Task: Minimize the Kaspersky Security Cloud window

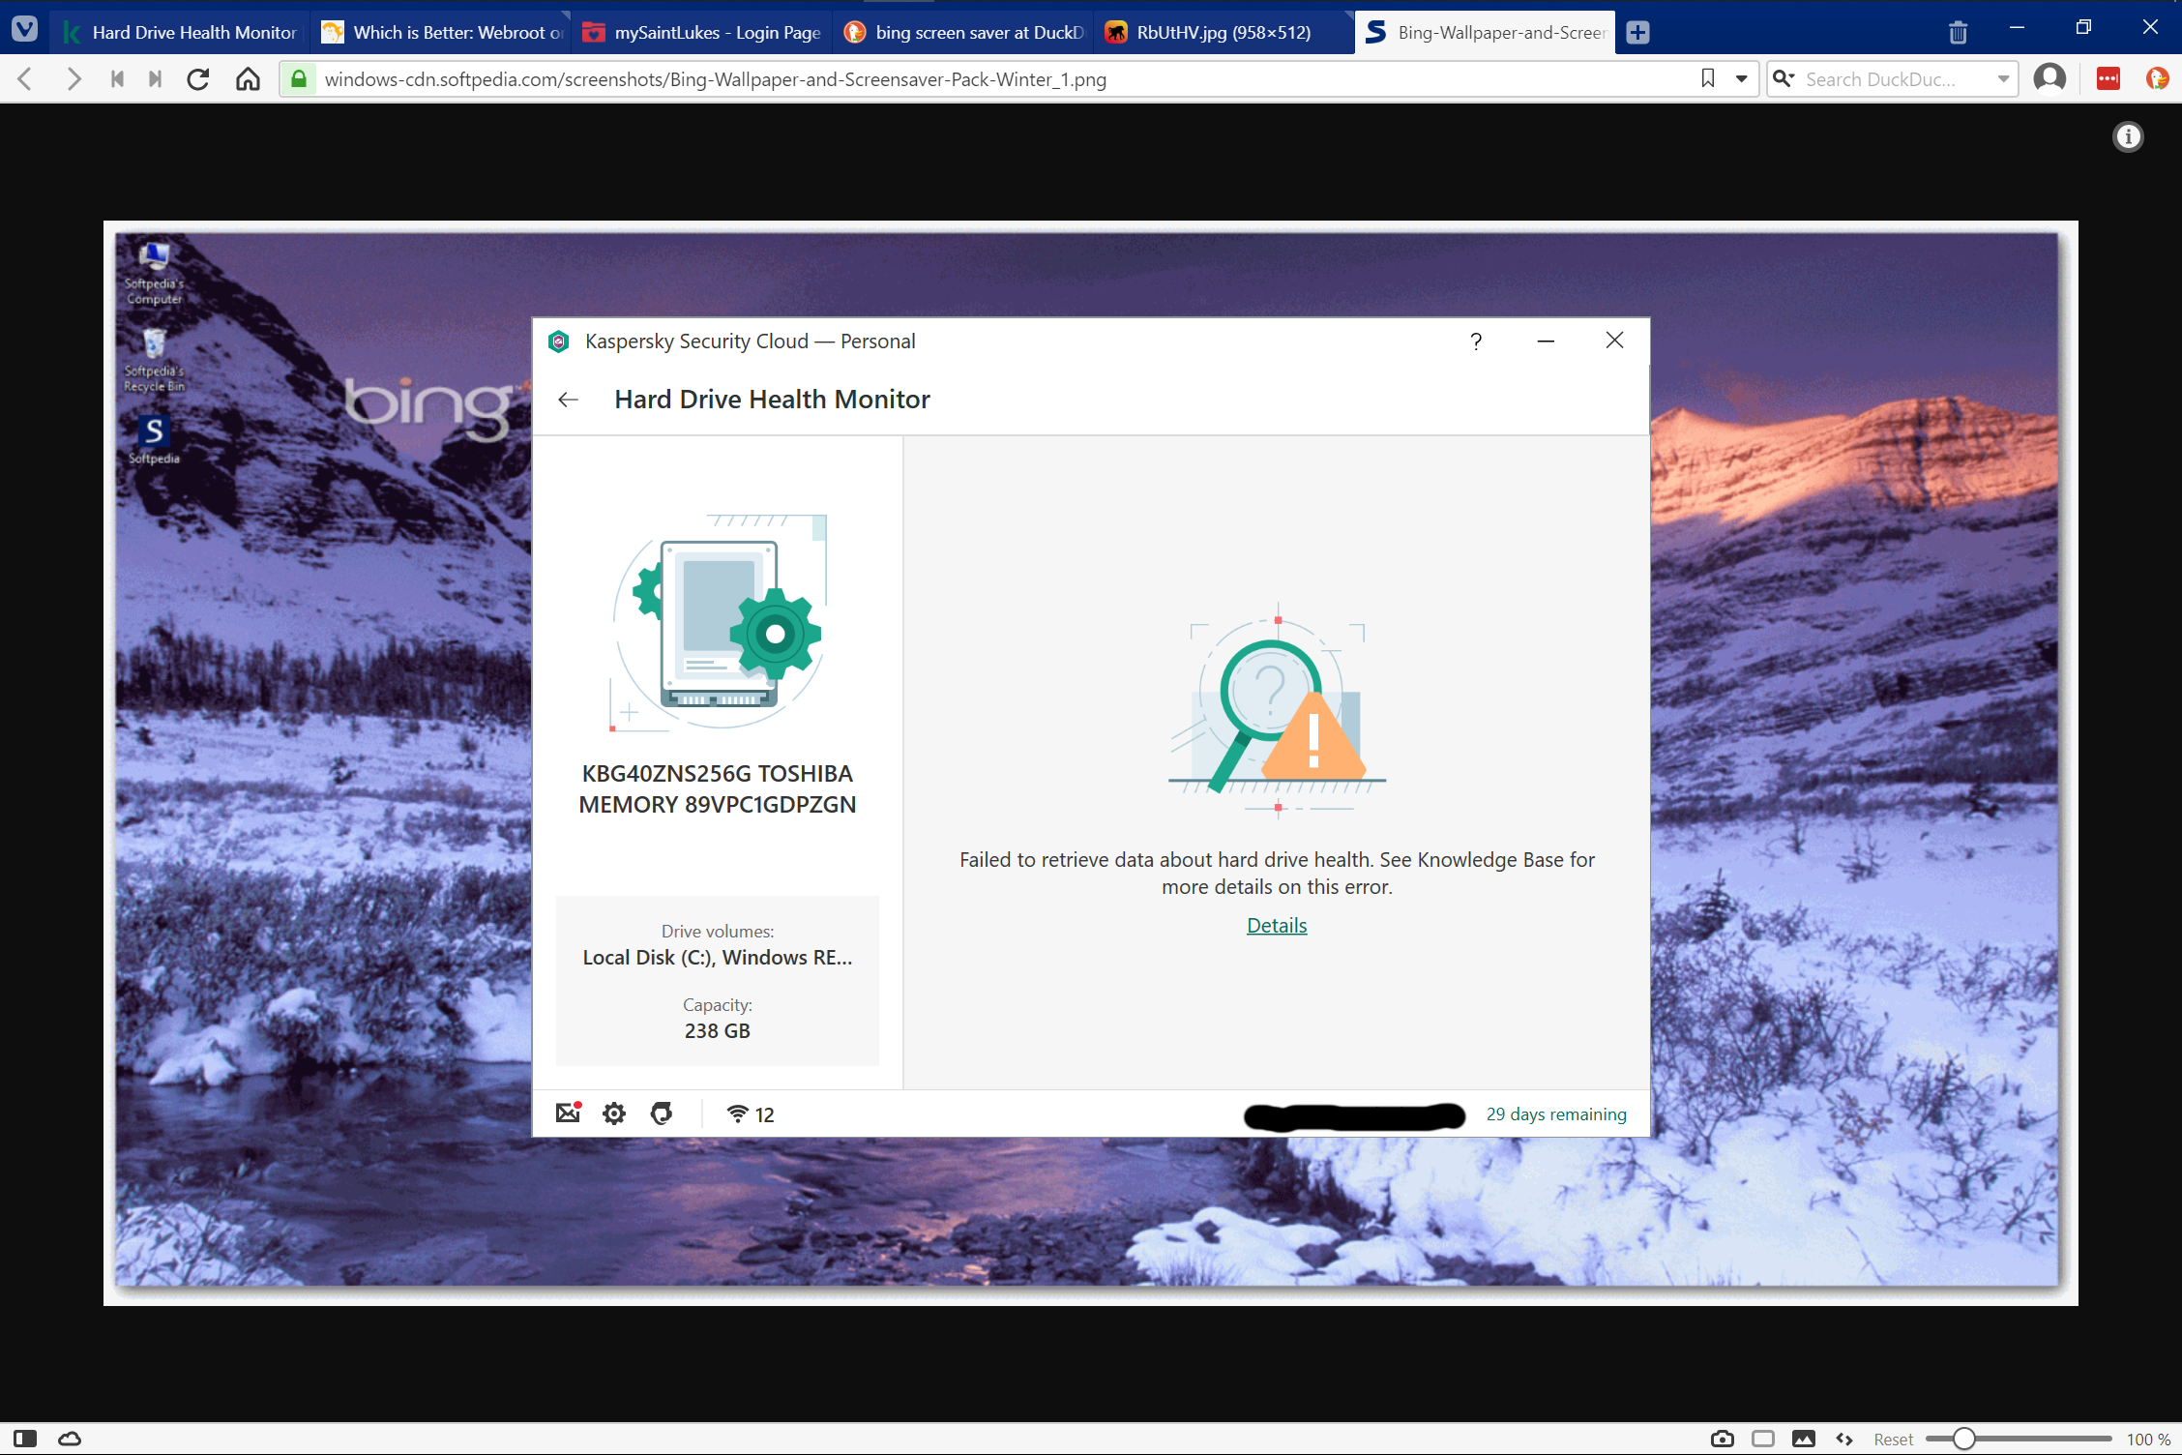Action: tap(1546, 341)
